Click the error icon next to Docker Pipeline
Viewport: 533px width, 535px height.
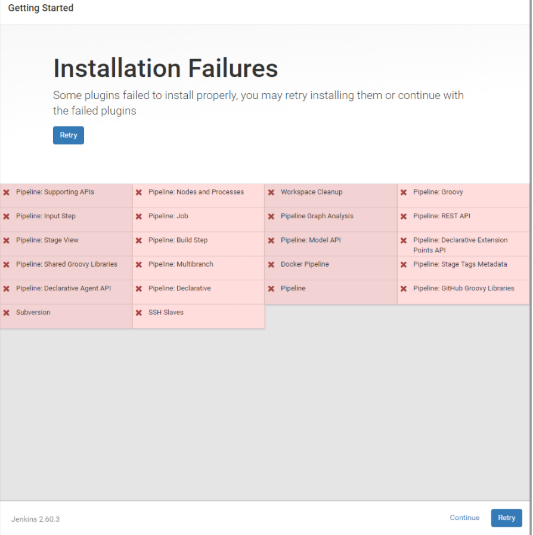[271, 264]
